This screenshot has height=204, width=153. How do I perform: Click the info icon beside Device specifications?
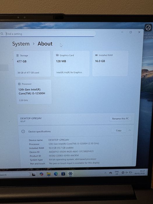[23, 131]
